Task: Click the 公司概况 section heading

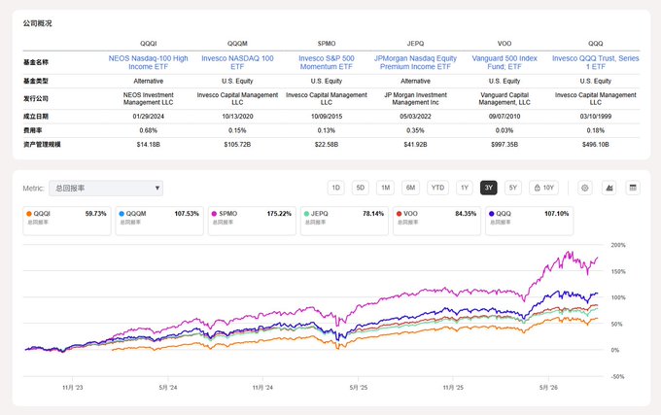Action: click(38, 23)
